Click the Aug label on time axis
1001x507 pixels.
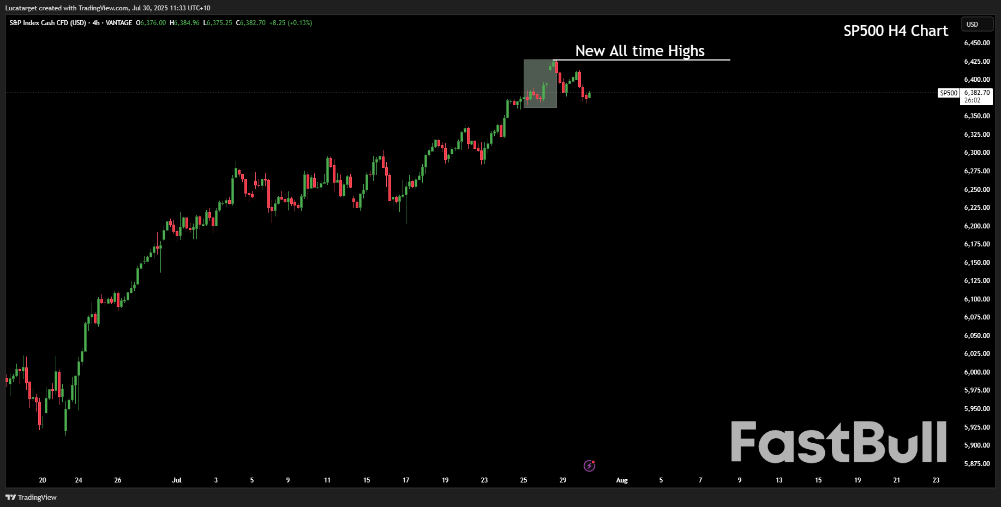coord(621,480)
